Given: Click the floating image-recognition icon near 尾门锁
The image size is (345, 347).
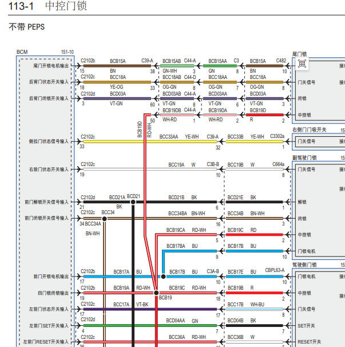Looking at the screenshot, I should click(302, 64).
